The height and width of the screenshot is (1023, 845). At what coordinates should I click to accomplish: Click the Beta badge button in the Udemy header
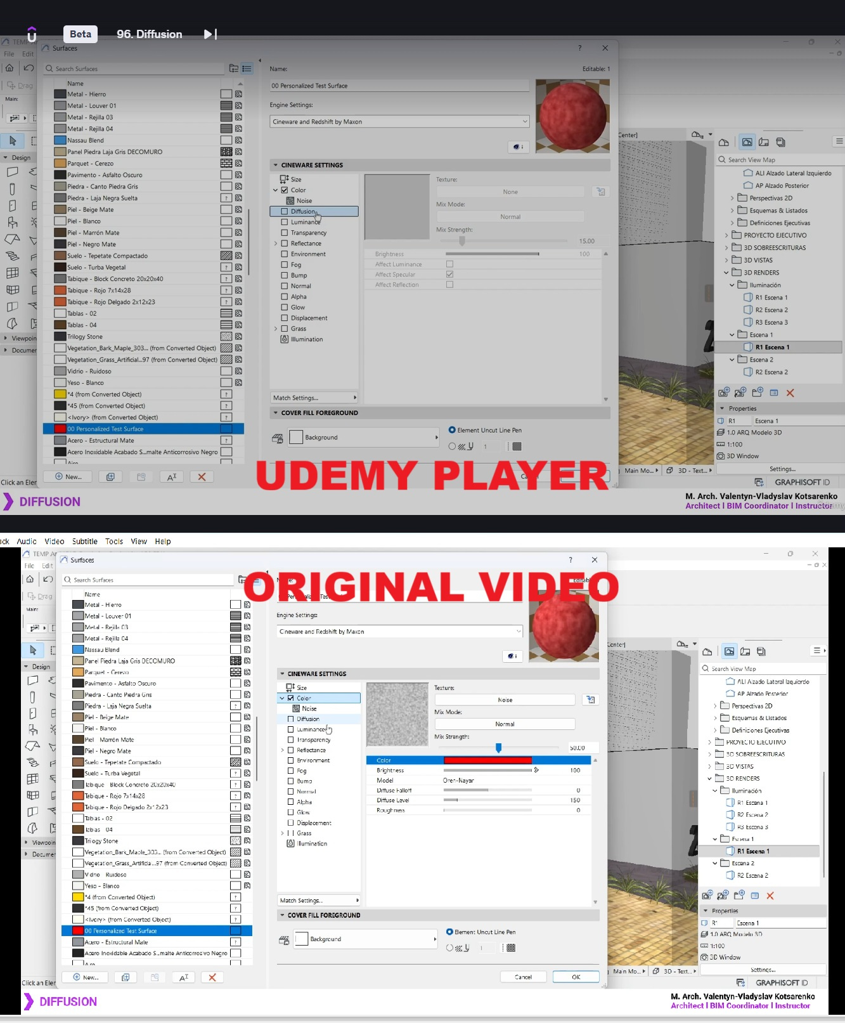point(81,34)
